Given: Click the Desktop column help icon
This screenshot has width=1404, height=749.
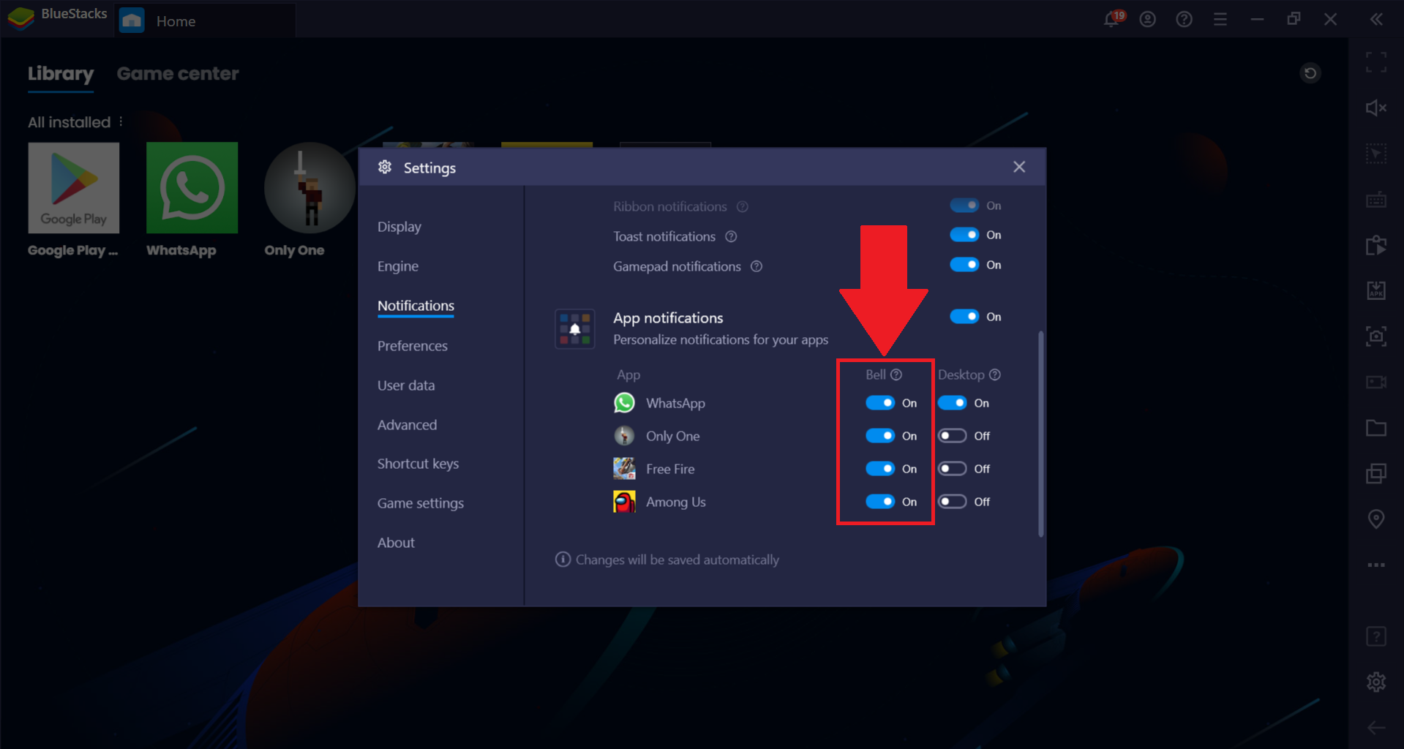Looking at the screenshot, I should (995, 374).
